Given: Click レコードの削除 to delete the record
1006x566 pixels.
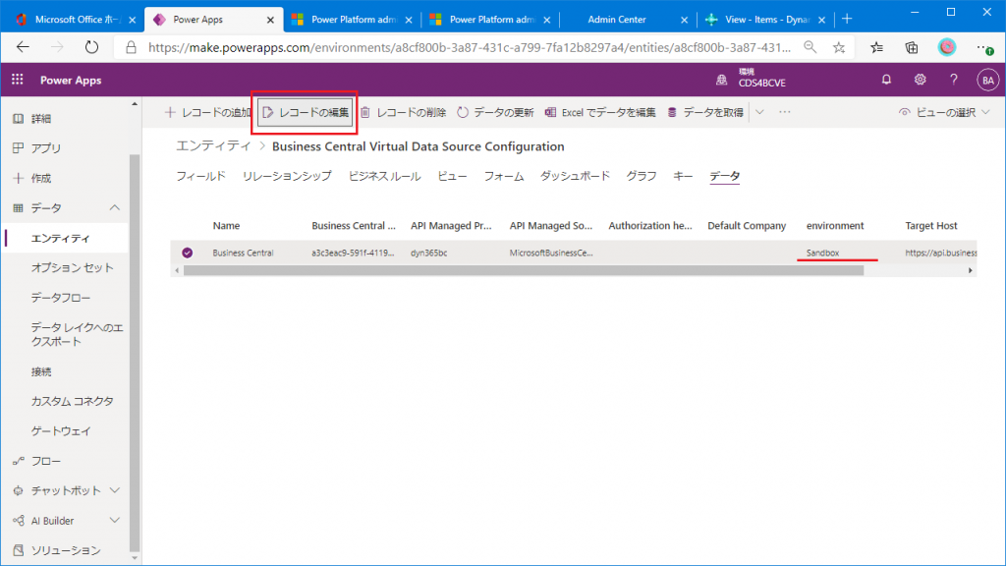Looking at the screenshot, I should click(x=403, y=112).
